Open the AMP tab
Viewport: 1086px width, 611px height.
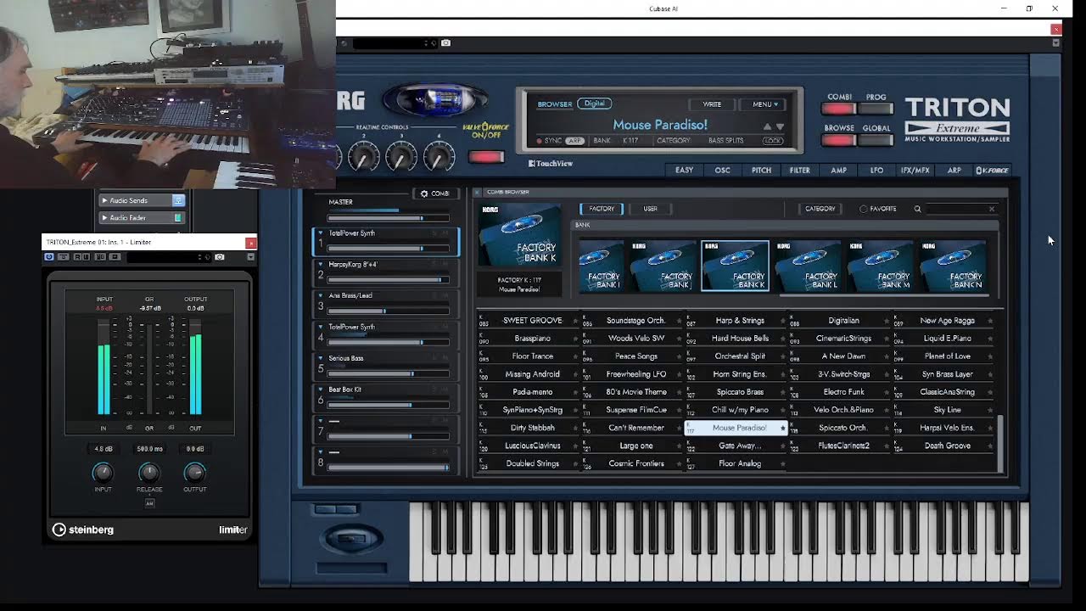[838, 171]
